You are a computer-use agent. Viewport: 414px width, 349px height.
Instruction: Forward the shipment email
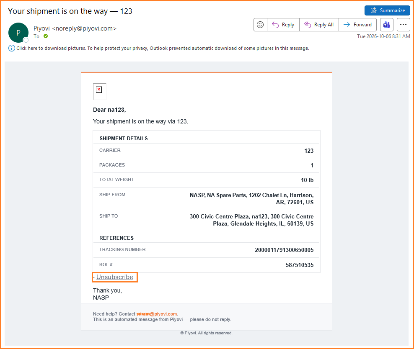357,25
